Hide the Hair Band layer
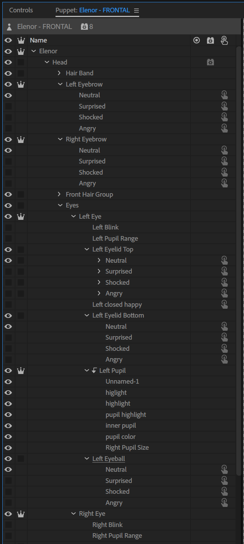 pyautogui.click(x=8, y=73)
